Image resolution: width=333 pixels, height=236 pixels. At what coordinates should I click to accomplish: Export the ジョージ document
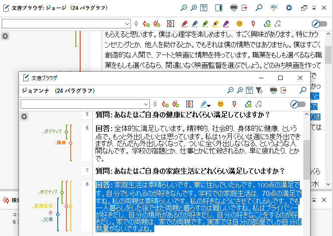click(244, 8)
